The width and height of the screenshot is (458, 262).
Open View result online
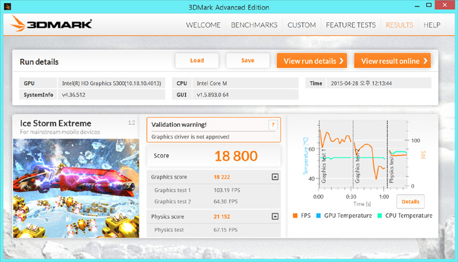click(393, 61)
